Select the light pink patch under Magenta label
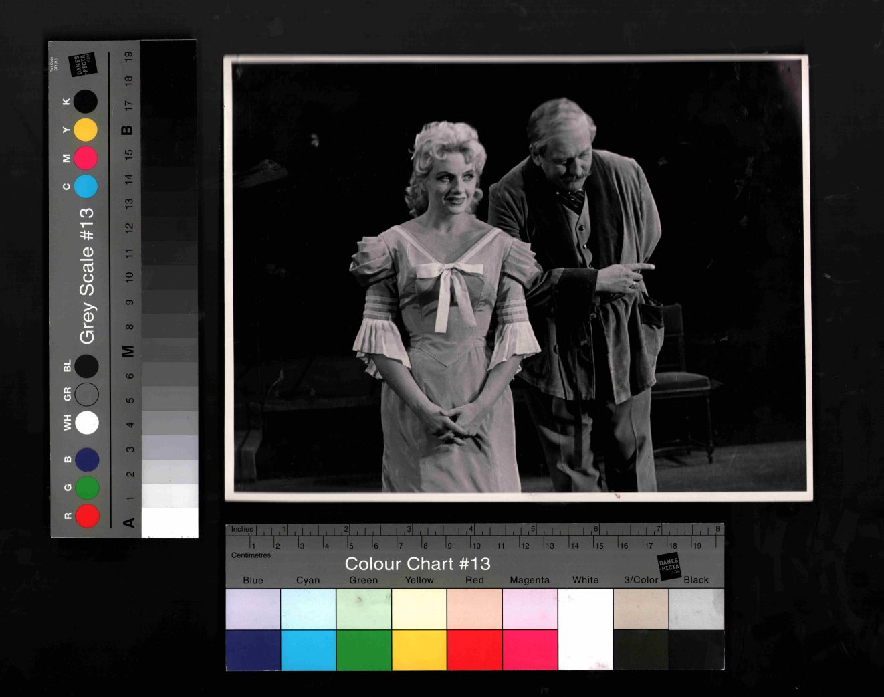Screen dimensions: 884x697 point(530,609)
